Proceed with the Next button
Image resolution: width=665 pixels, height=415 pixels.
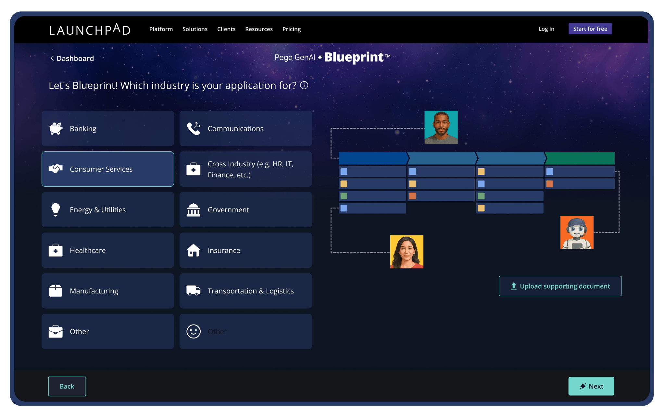coord(591,386)
